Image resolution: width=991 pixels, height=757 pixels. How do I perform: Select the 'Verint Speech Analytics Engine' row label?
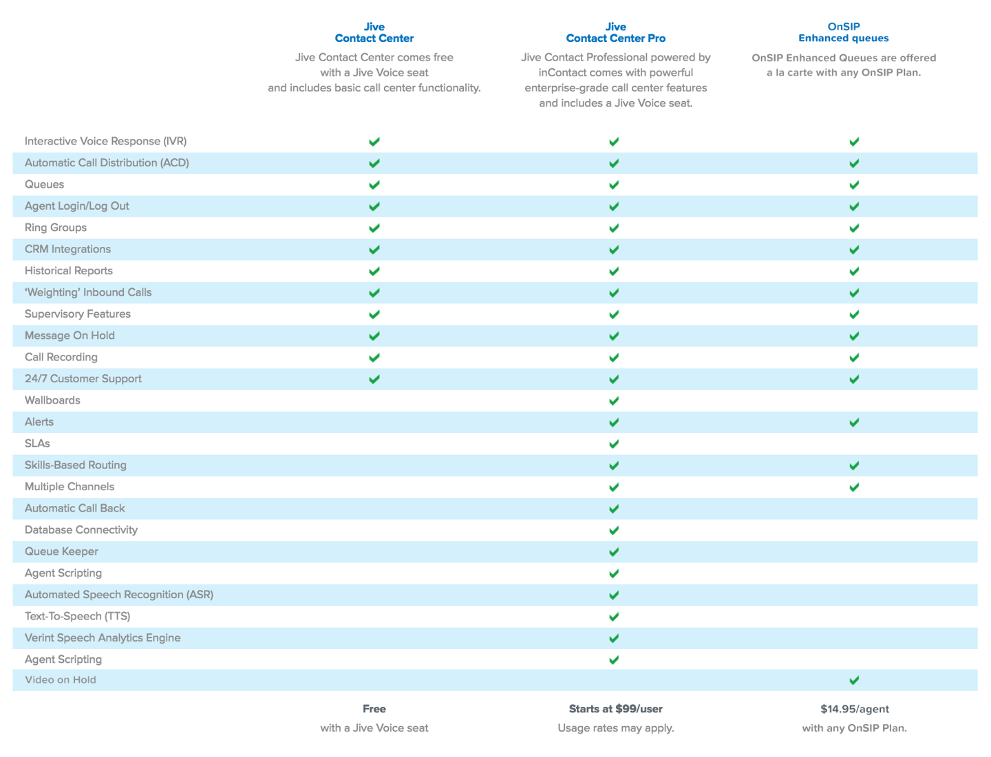click(x=103, y=638)
